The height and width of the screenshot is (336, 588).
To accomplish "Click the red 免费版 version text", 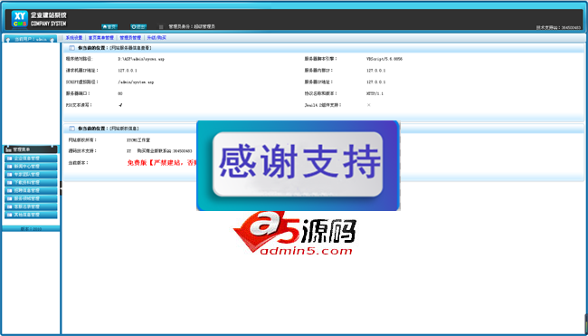I will [x=162, y=162].
